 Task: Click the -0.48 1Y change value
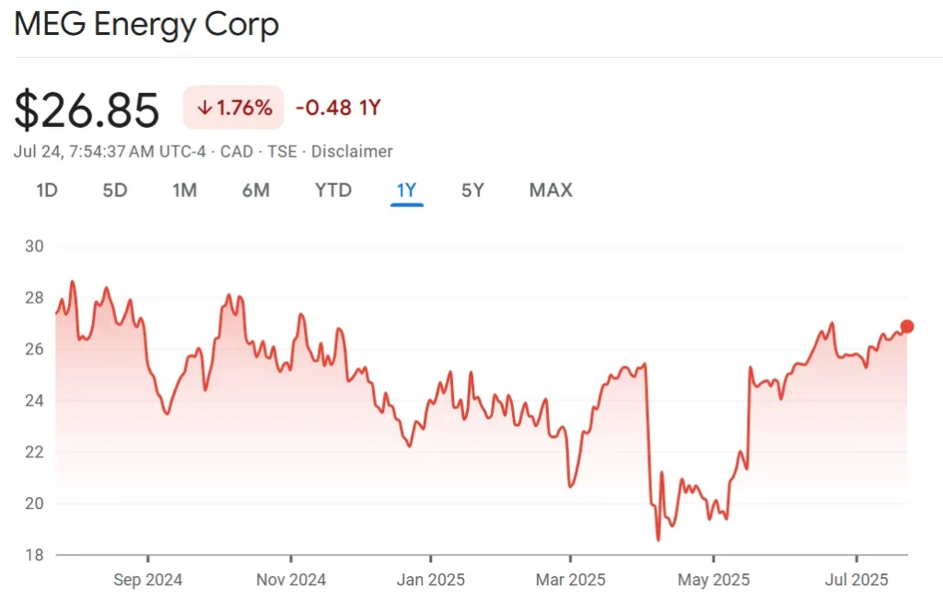click(x=337, y=109)
